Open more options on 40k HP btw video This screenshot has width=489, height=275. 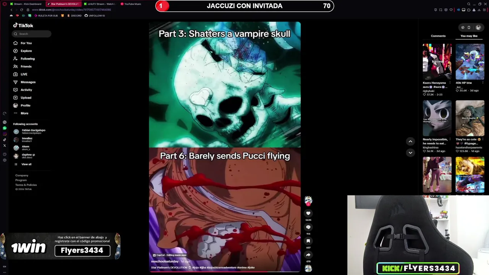pos(483,82)
